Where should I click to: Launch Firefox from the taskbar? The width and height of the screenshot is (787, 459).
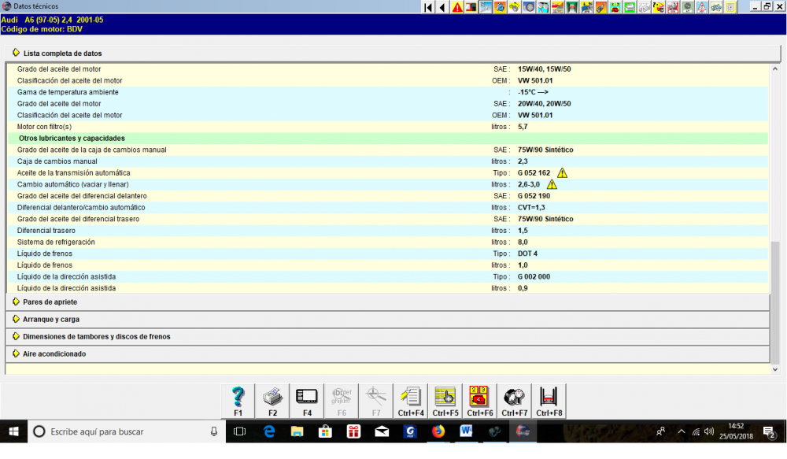point(438,431)
